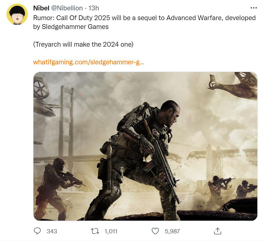Click the 5,987 likes count
This screenshot has width=265, height=241.
click(172, 231)
